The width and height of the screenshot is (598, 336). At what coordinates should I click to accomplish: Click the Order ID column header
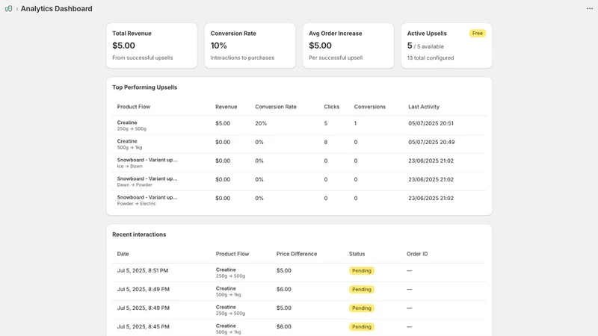(x=417, y=254)
